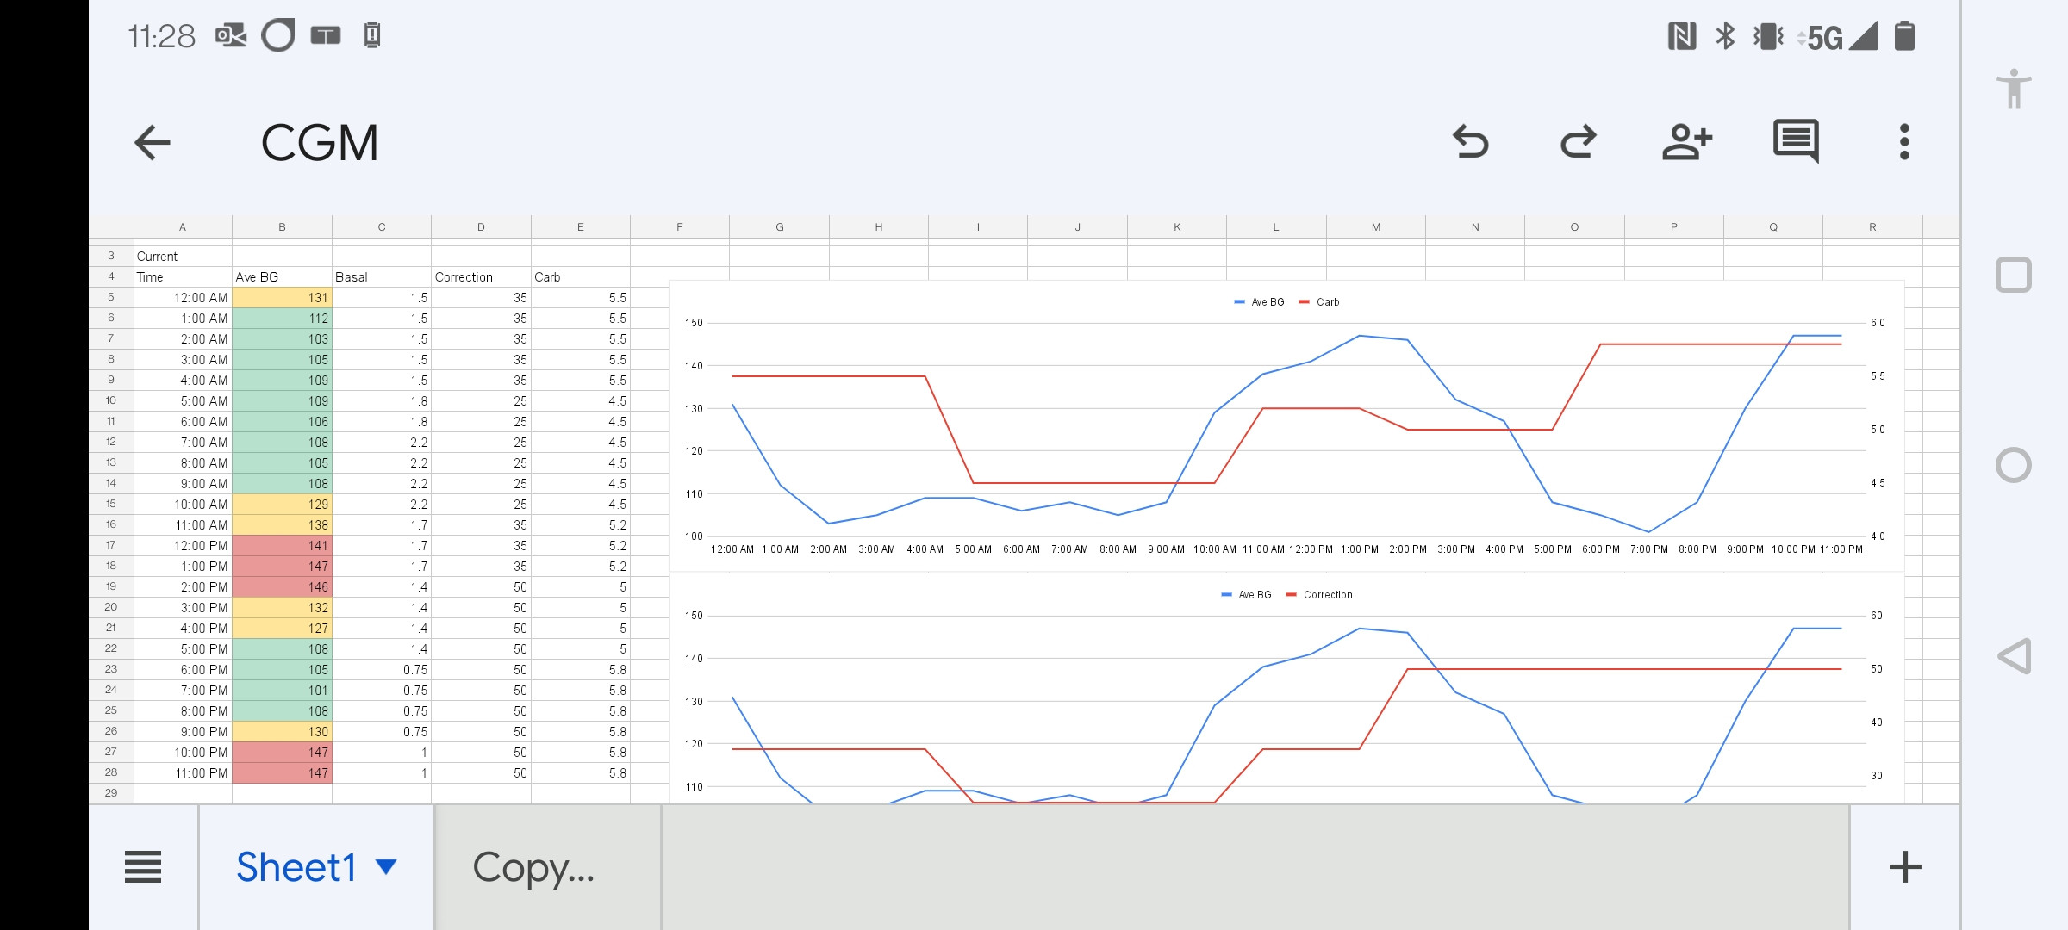The image size is (2068, 930).
Task: Select Ave BG cell 132 in 3:00 PM row
Action: (x=282, y=608)
